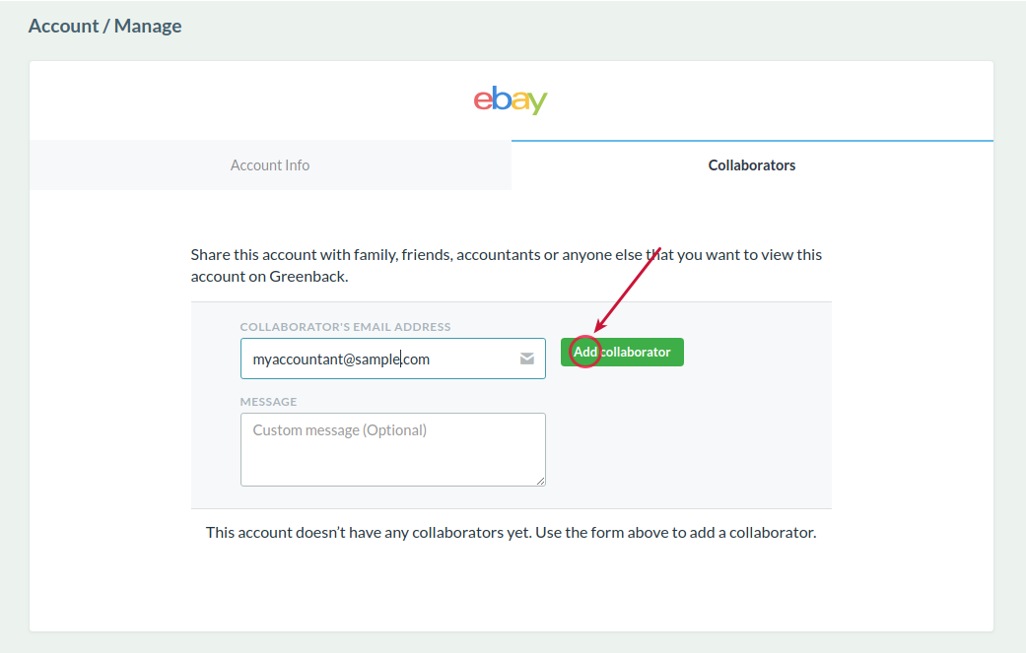Viewport: 1026px width, 653px height.
Task: Click the ebay logo
Action: (511, 99)
